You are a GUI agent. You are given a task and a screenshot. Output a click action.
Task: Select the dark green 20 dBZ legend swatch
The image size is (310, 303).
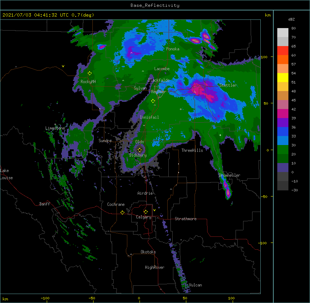point(283,159)
